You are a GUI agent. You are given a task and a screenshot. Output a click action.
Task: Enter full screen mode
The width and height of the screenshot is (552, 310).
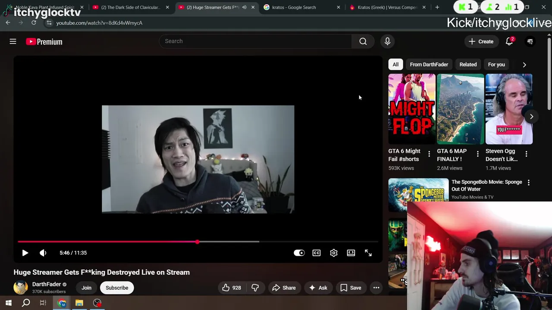point(368,253)
